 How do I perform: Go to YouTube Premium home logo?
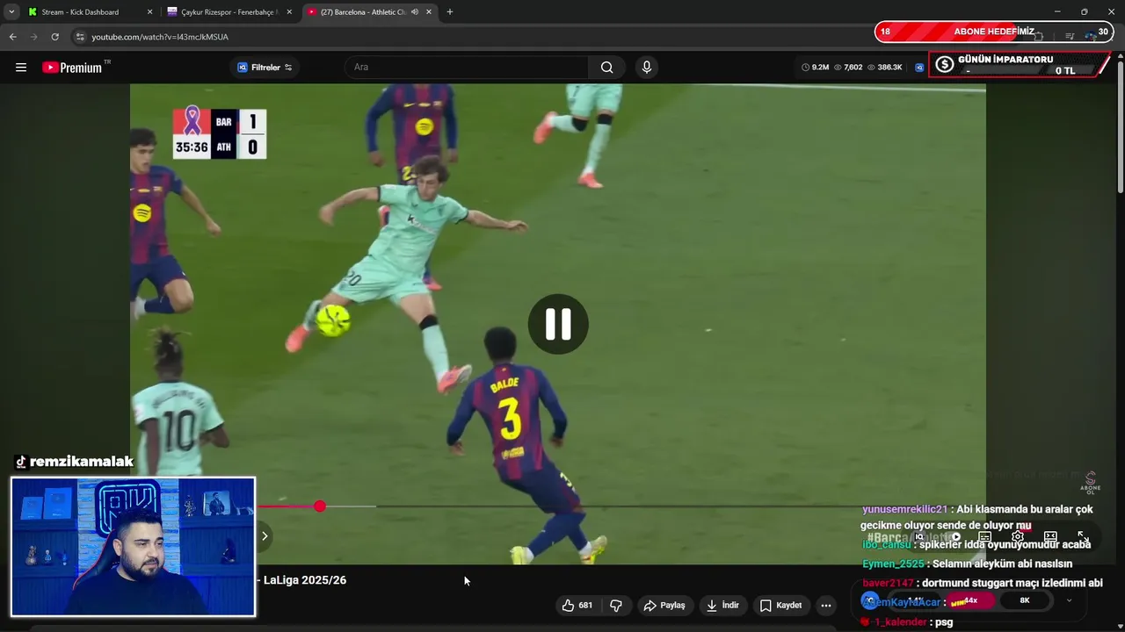(72, 68)
